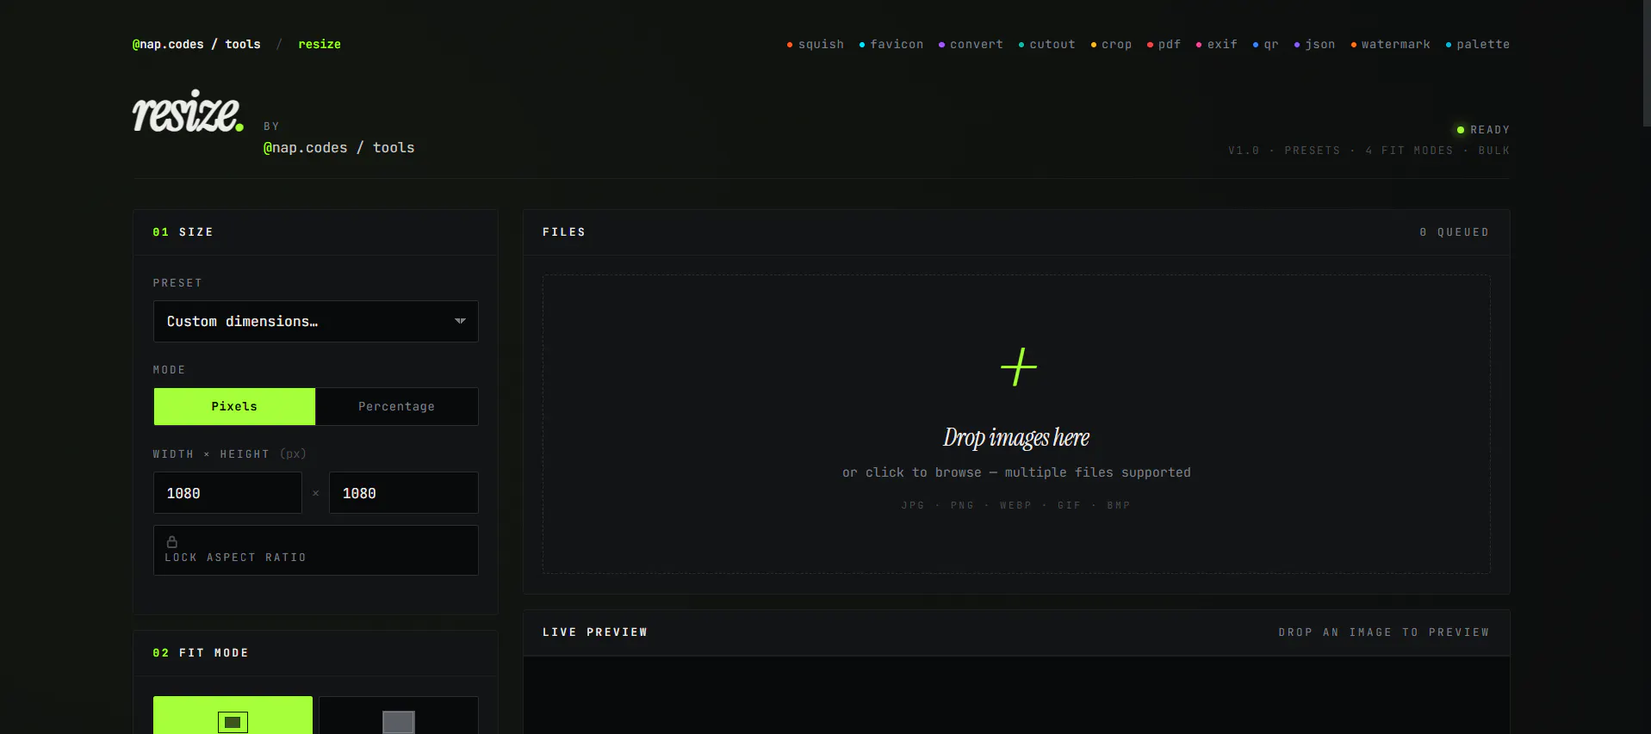Switch to Percentage mode
1651x734 pixels.
[x=396, y=406]
